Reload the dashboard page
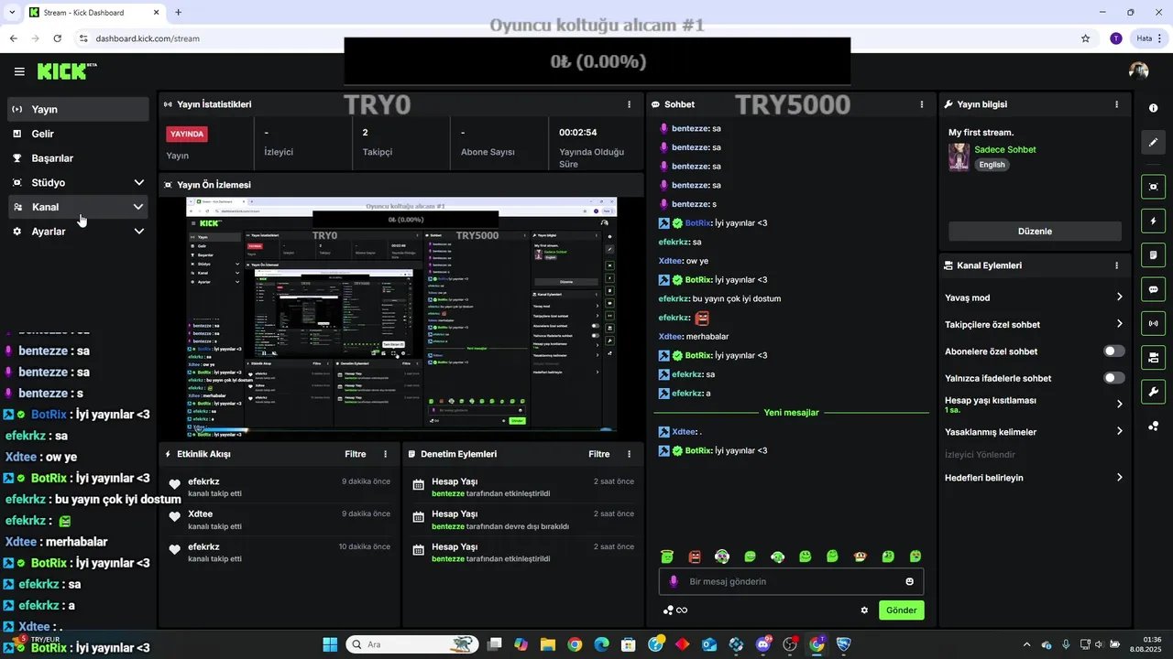This screenshot has width=1173, height=659. [58, 38]
